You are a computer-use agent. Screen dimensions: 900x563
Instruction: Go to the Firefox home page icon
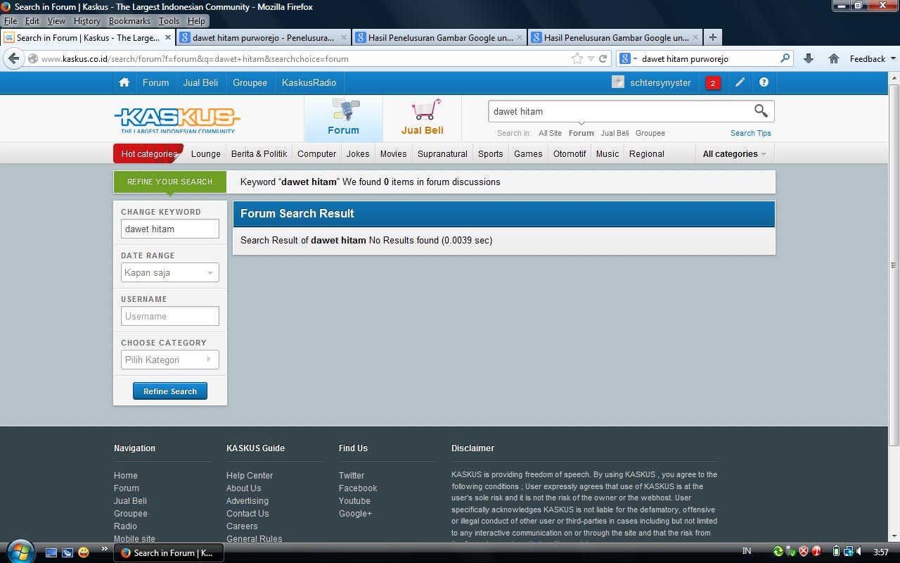(834, 58)
